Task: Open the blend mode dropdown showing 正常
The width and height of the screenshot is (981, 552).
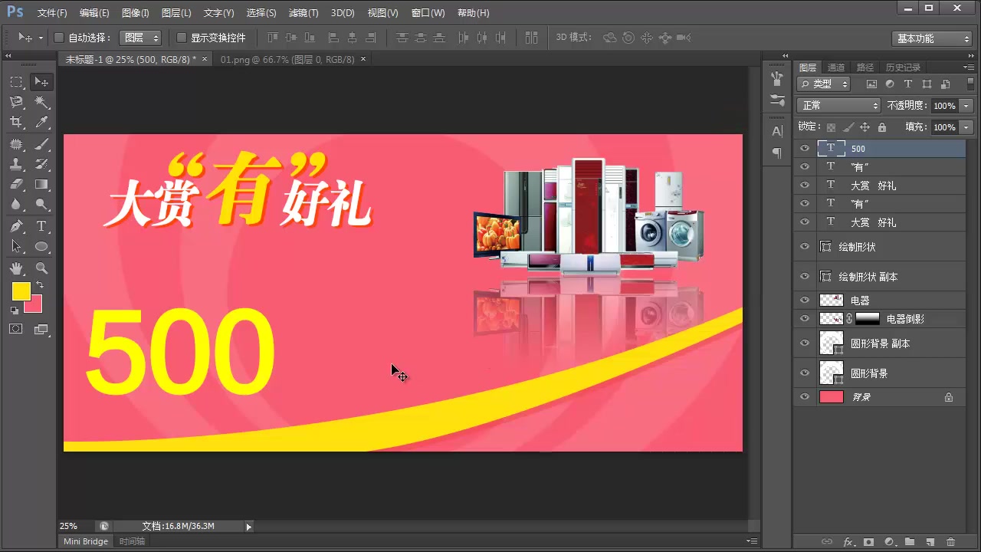Action: pyautogui.click(x=838, y=105)
